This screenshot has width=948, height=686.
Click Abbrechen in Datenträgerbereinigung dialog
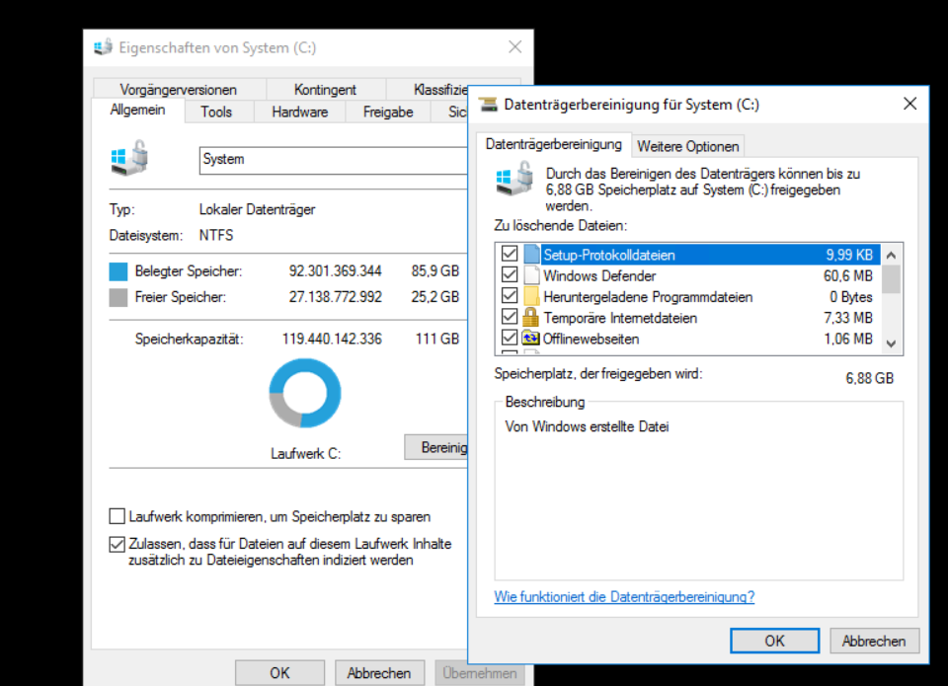click(874, 641)
